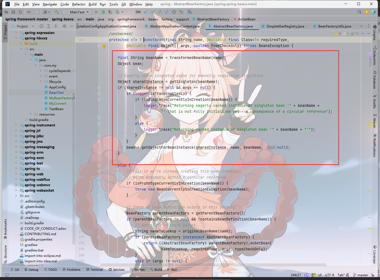Click the Synchronize reload icon
This screenshot has width=380, height=280.
click(x=20, y=12)
